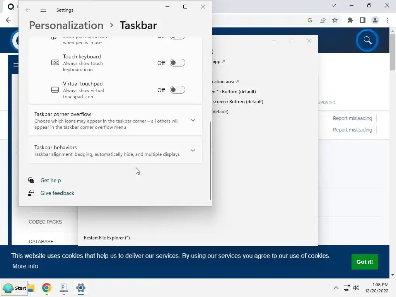Open Chrome profile avatar

[x=375, y=20]
